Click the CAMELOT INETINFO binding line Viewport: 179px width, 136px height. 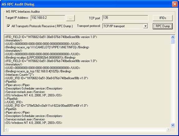click(47, 47)
